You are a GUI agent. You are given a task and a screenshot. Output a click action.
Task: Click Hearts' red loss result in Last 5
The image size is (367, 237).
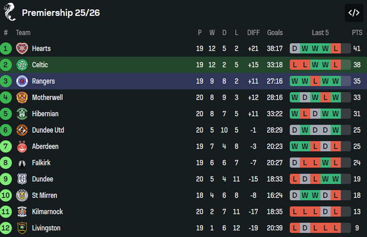click(x=335, y=48)
